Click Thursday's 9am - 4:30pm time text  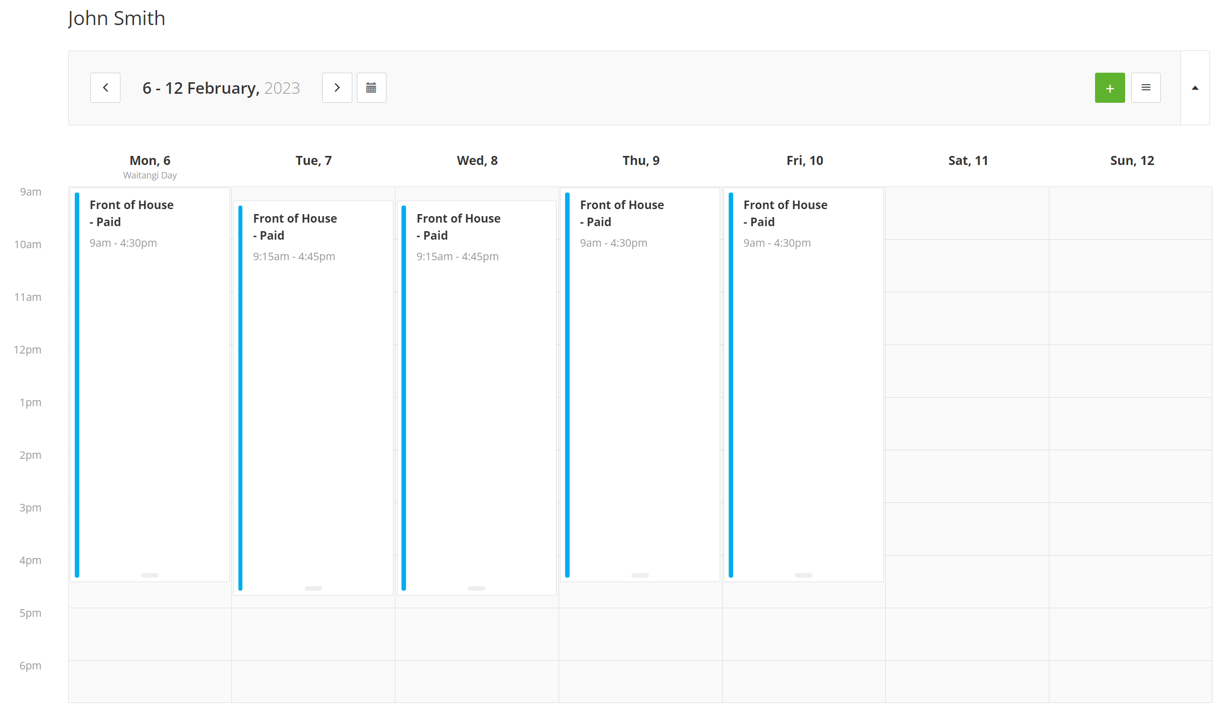pyautogui.click(x=614, y=243)
